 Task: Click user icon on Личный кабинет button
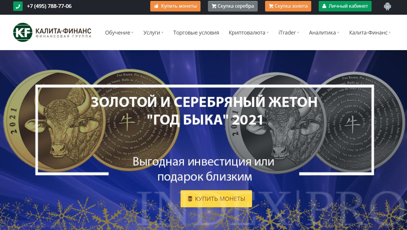tap(324, 6)
